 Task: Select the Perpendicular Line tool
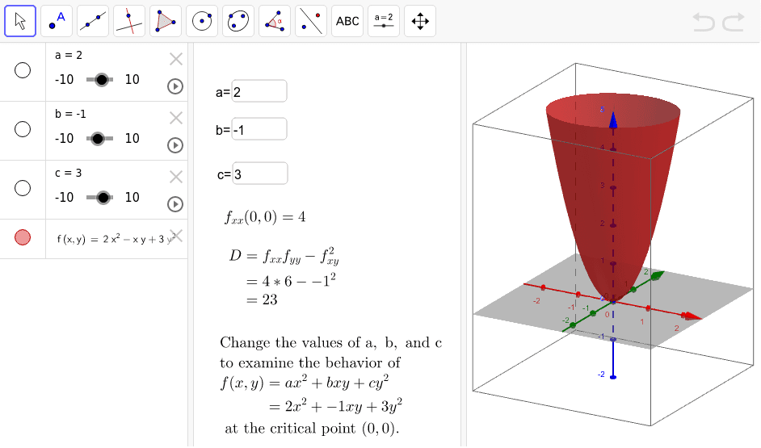point(129,21)
